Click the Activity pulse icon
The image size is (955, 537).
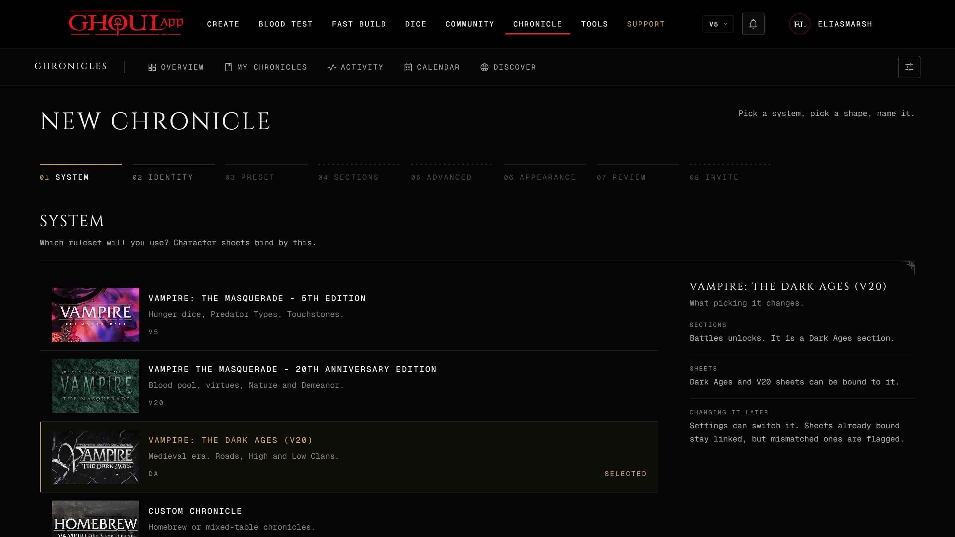pyautogui.click(x=332, y=67)
